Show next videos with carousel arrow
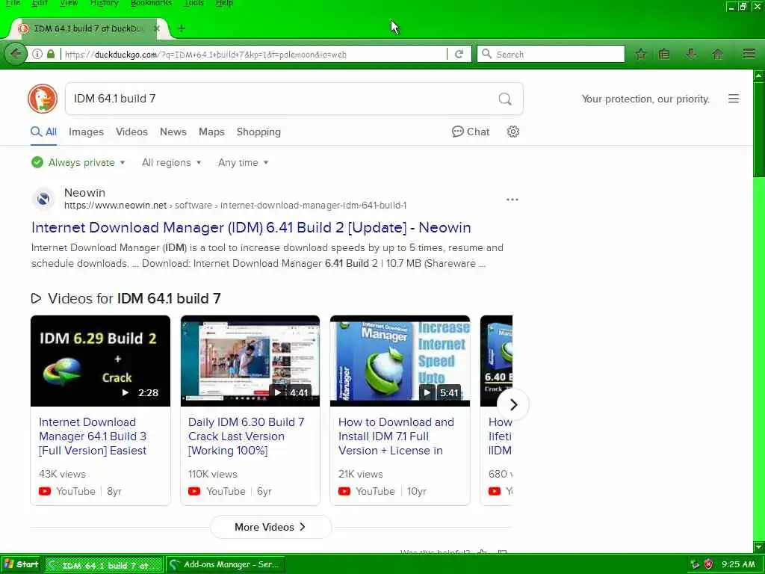Image resolution: width=765 pixels, height=574 pixels. pyautogui.click(x=512, y=404)
